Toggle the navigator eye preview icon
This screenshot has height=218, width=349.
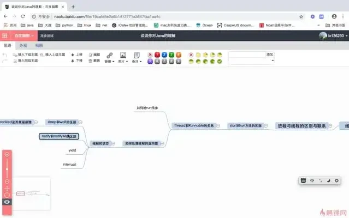pos(7,202)
